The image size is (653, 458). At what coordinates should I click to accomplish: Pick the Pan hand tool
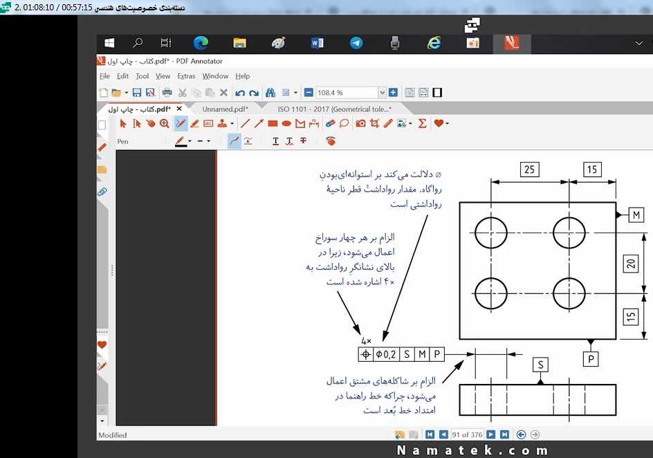point(150,123)
